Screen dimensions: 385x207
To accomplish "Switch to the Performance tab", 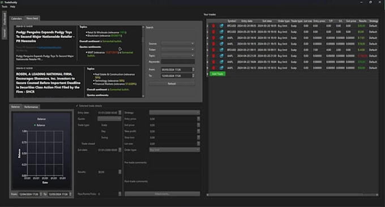I will (31, 107).
